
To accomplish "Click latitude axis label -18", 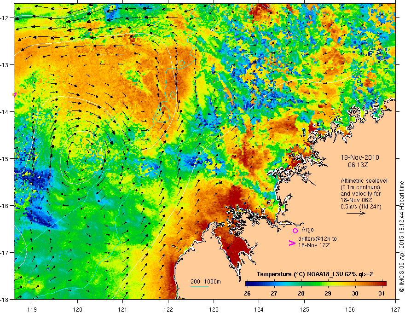I will (x=5, y=299).
